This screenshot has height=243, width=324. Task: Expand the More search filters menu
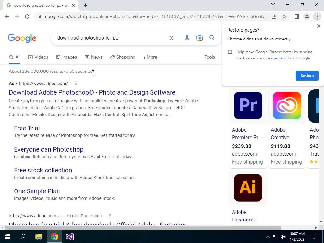[x=150, y=57]
